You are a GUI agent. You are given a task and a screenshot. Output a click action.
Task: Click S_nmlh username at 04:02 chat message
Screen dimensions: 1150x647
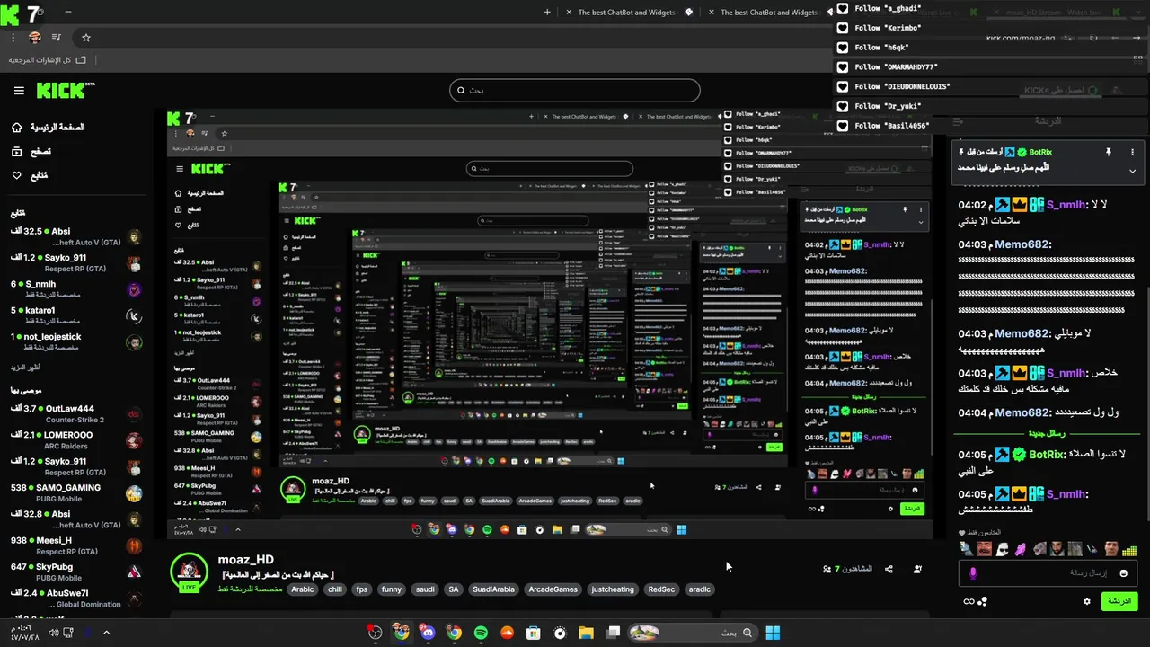[1066, 205]
